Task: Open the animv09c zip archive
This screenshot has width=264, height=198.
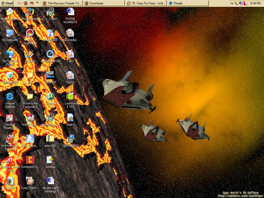Action: (x=50, y=141)
